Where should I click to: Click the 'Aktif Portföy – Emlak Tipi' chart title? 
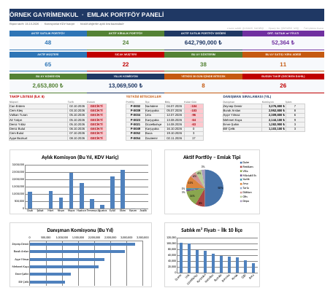point(212,157)
